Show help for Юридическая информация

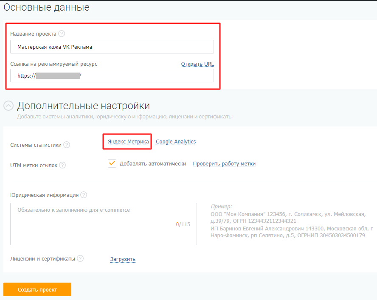(x=84, y=195)
